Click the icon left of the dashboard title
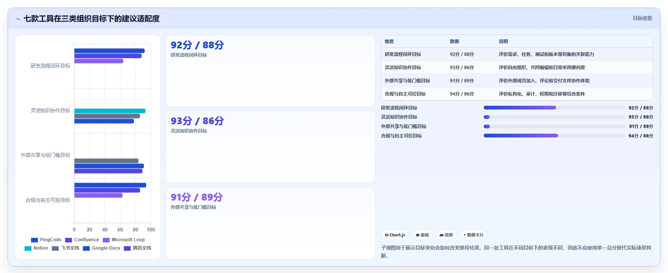The image size is (668, 273). coord(18,19)
